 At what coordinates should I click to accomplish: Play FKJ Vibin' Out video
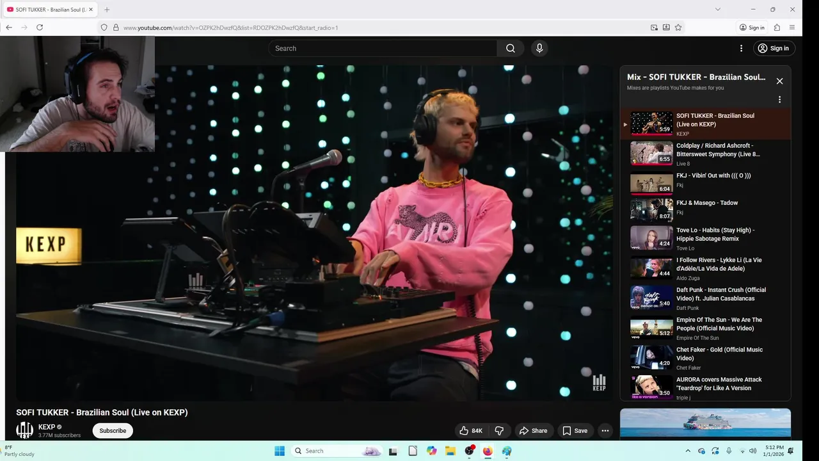(706, 183)
